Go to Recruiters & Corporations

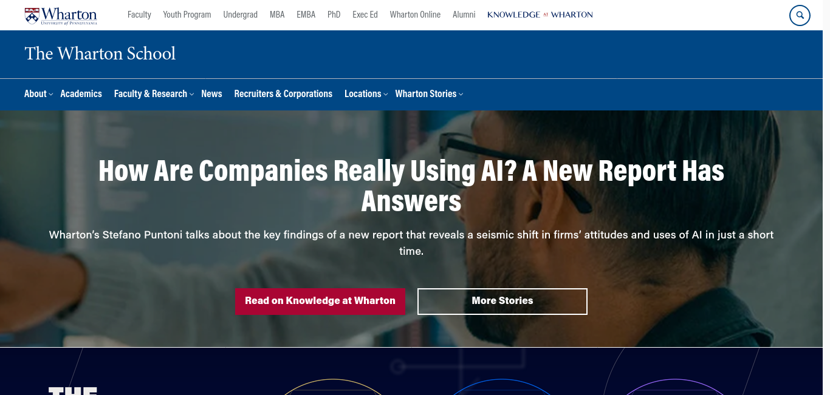283,93
